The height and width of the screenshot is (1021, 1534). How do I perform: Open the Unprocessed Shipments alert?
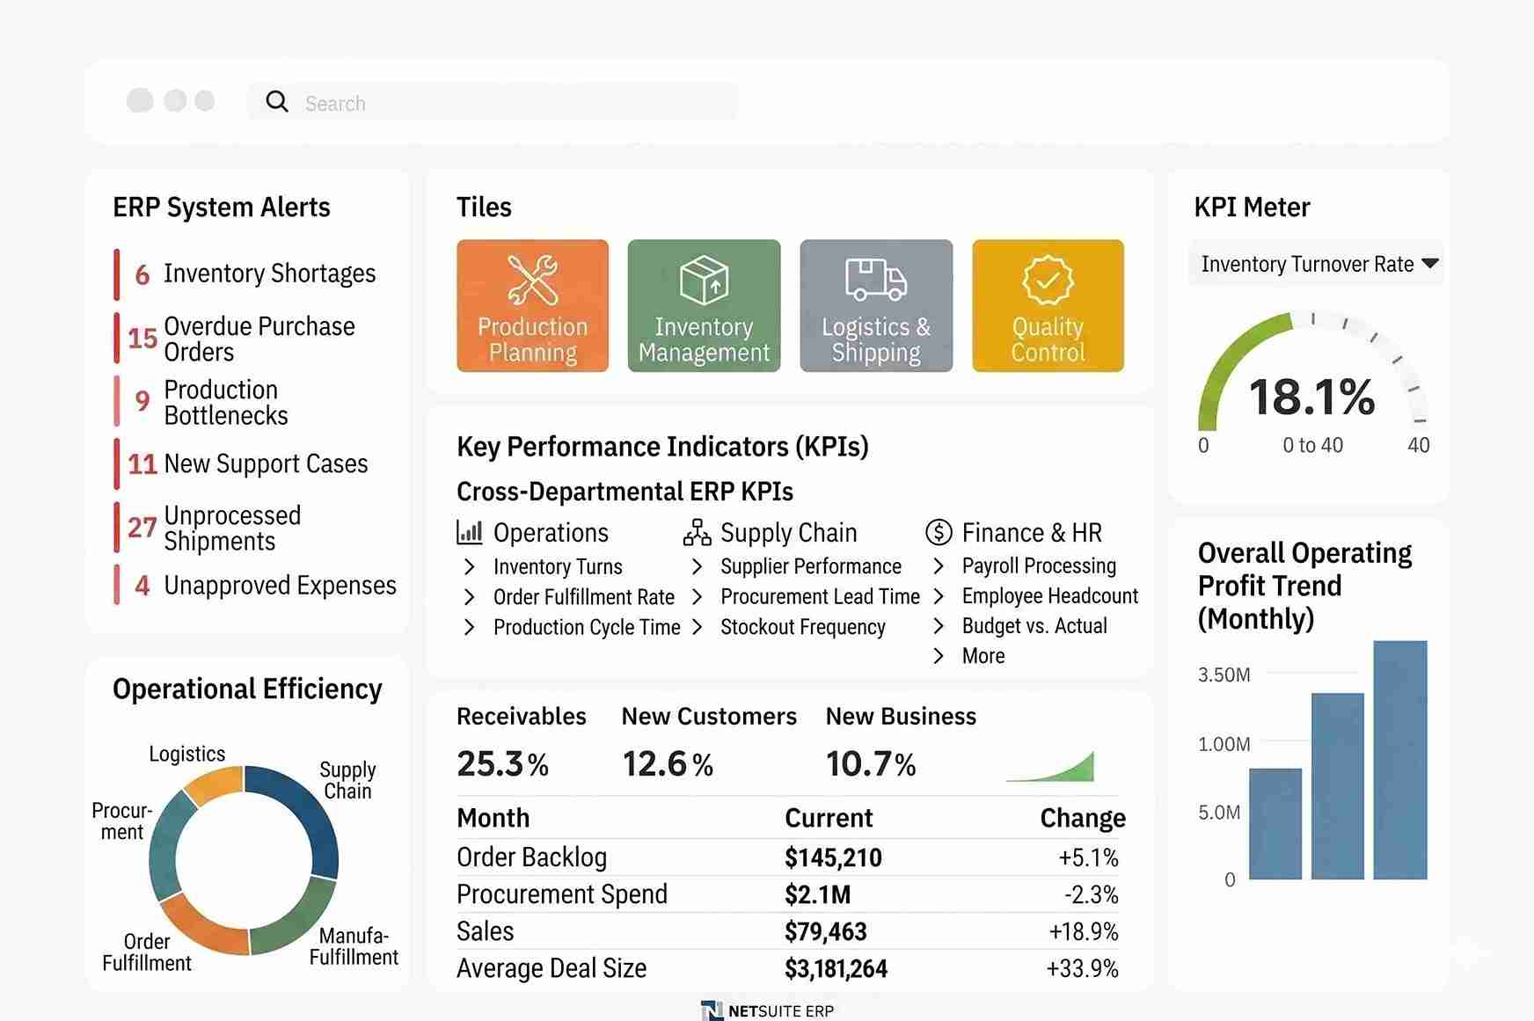tap(208, 528)
